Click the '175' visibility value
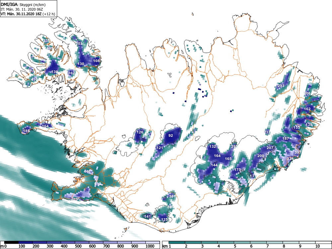This screenshot has height=249, width=332. [238, 170]
